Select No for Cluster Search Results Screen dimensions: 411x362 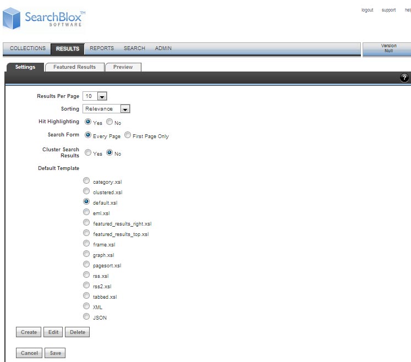point(109,152)
